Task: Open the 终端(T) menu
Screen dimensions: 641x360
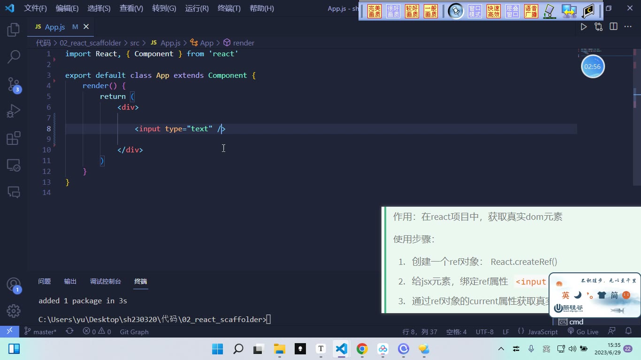Action: (x=229, y=8)
